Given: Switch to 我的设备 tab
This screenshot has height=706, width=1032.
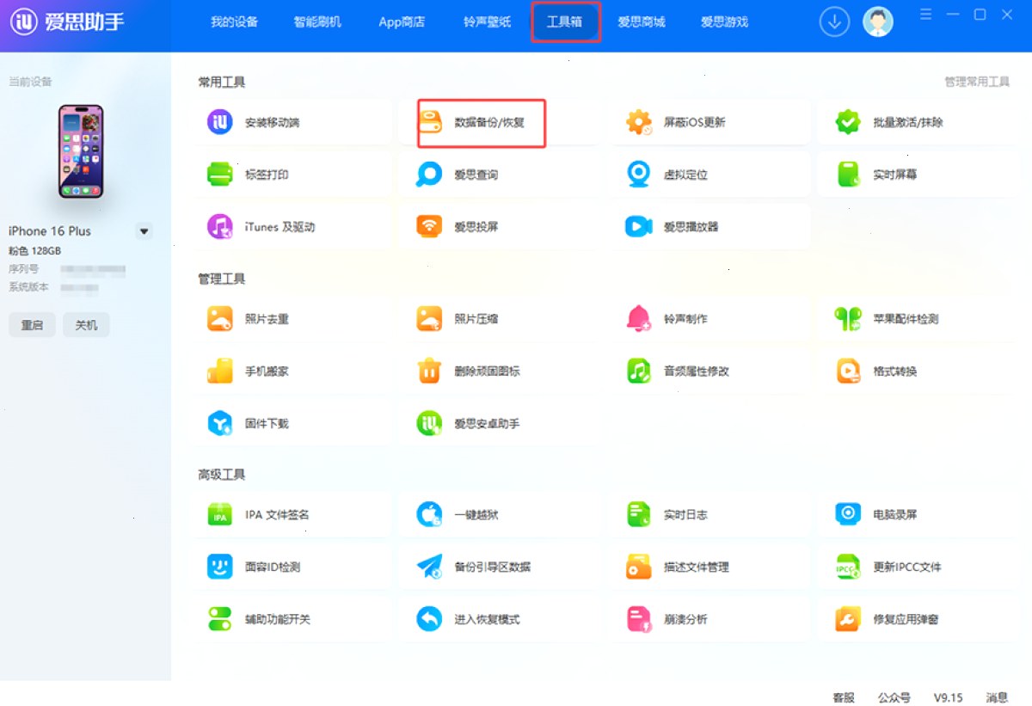Looking at the screenshot, I should (234, 22).
